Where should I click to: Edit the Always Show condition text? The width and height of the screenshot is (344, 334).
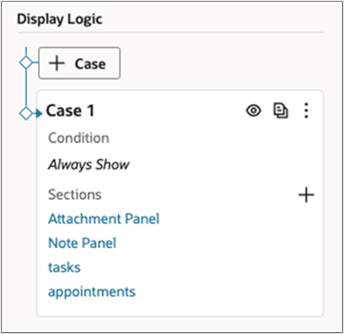[89, 164]
